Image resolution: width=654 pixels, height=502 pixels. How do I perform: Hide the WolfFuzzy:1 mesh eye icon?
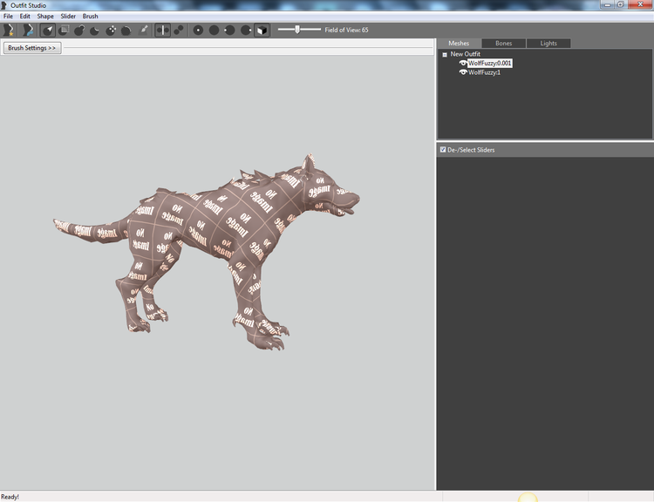click(463, 72)
